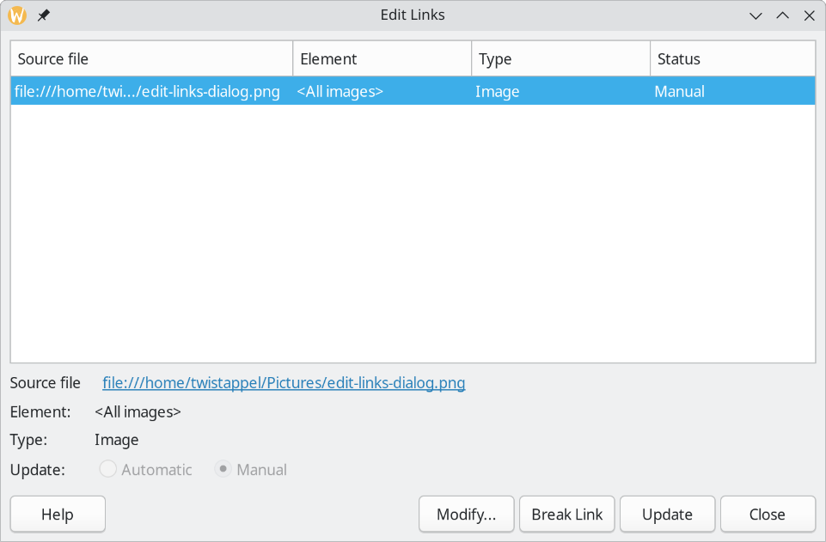
Task: Click the Manual status cell of the link
Action: point(679,90)
